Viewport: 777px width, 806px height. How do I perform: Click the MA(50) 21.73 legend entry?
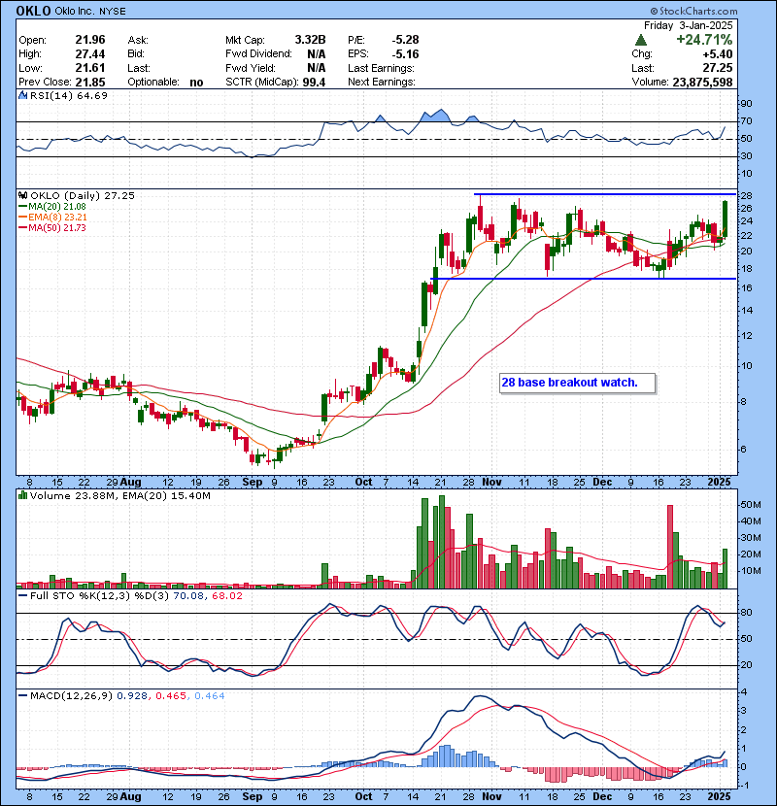tap(52, 227)
